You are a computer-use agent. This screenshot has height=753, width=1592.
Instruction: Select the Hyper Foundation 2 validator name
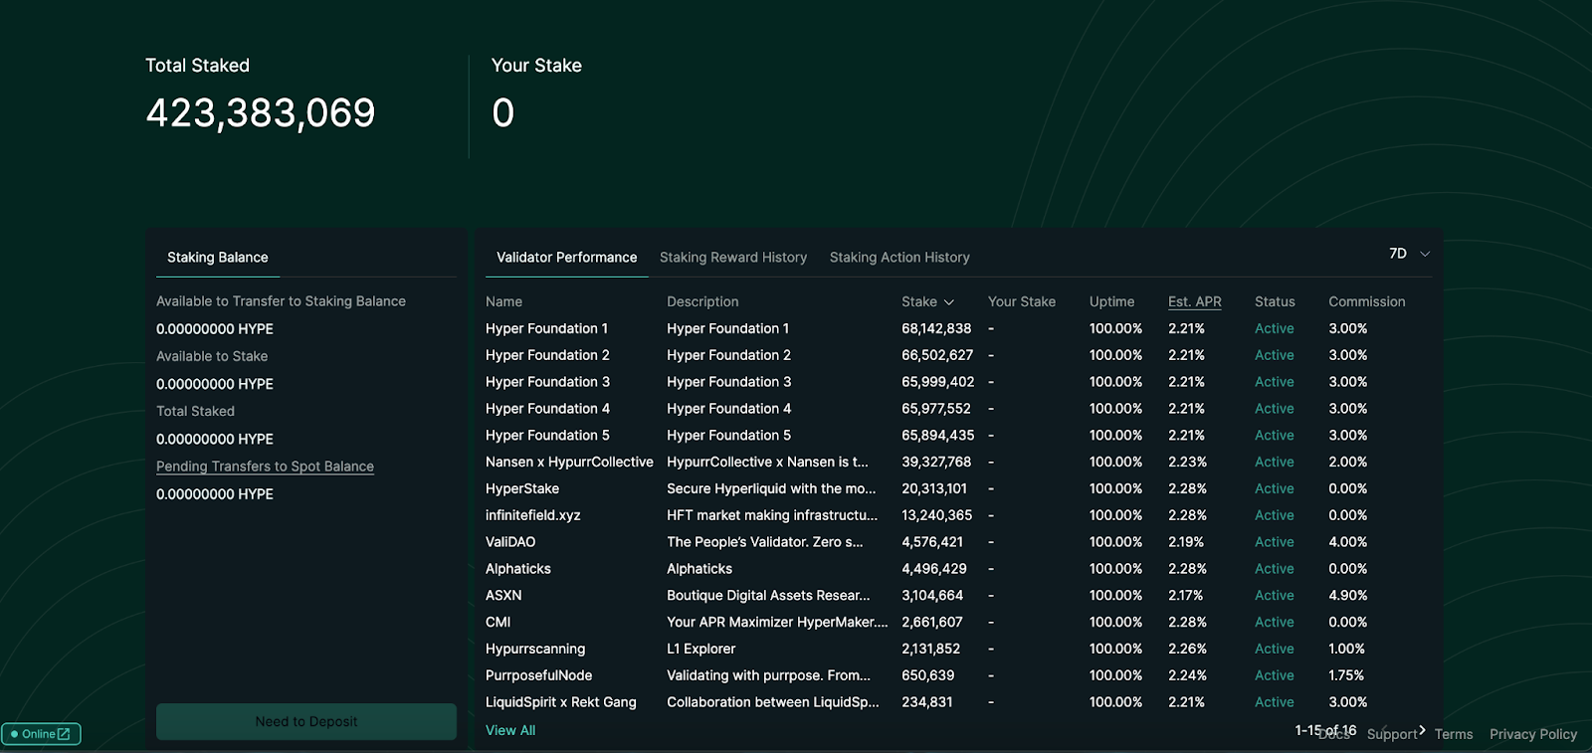coord(547,355)
